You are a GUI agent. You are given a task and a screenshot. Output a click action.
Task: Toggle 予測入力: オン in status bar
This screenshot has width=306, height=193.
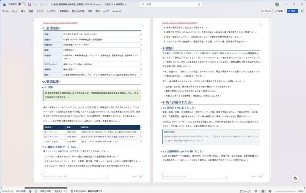click(60, 191)
